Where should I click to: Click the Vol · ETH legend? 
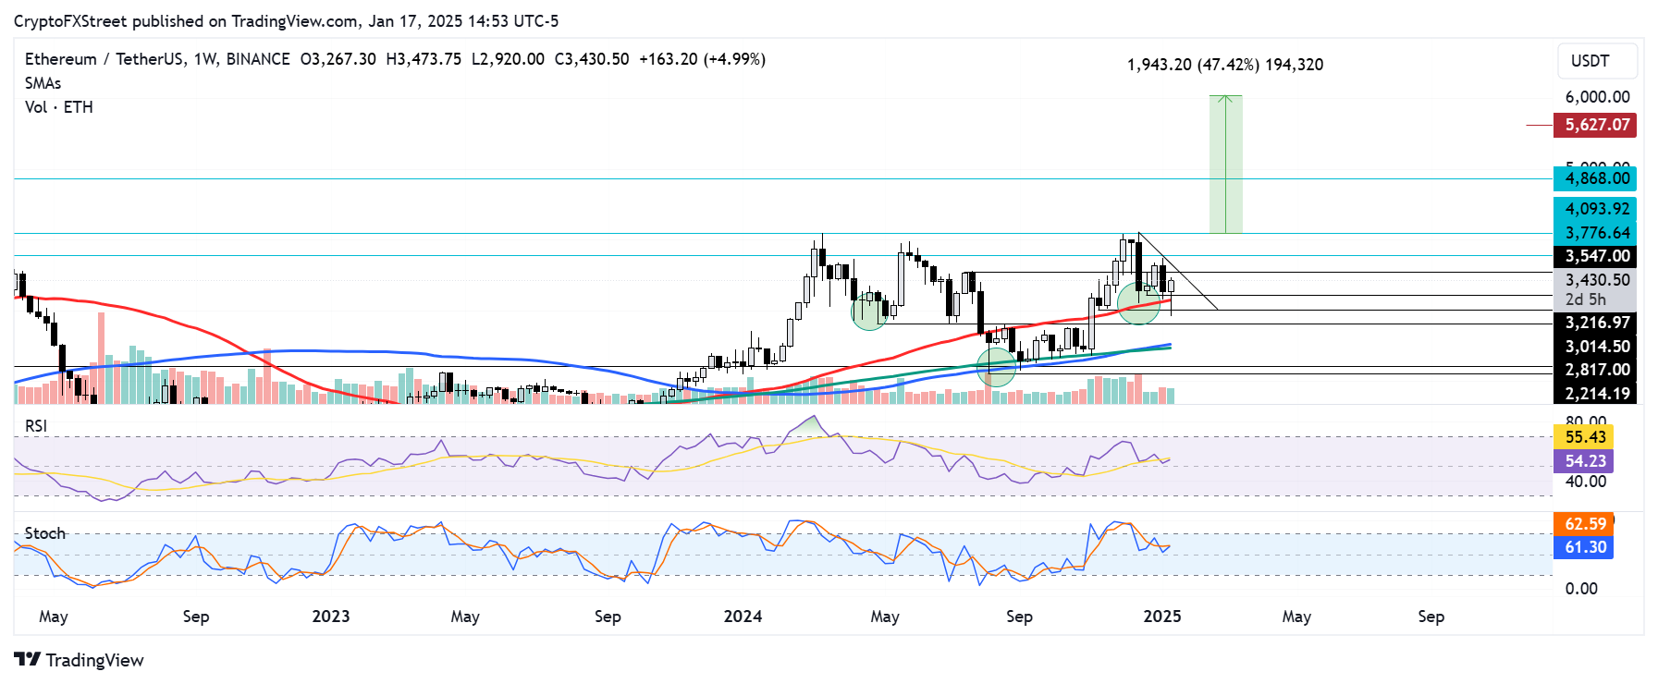[58, 107]
